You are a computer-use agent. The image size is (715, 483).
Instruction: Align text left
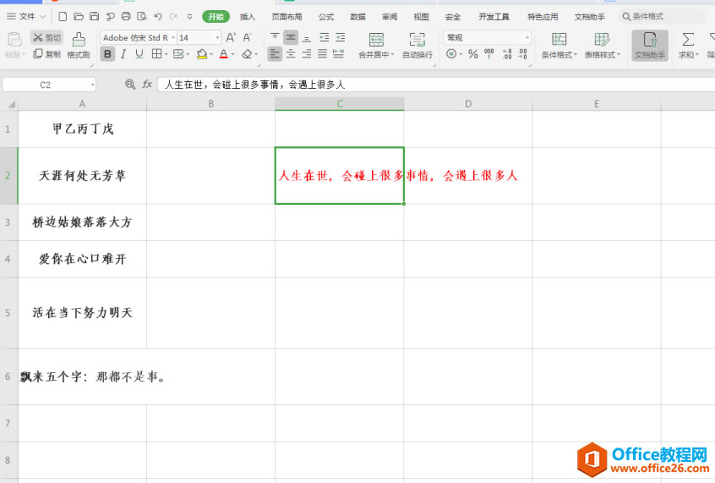click(x=275, y=54)
